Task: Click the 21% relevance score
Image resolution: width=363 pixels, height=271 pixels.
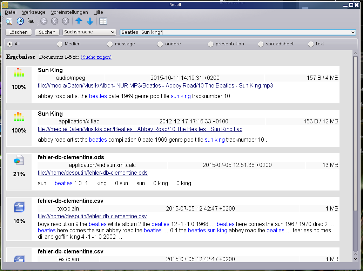Action: coord(19,174)
